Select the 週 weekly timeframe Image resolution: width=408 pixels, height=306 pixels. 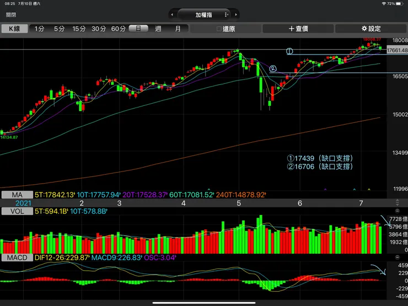(x=158, y=29)
